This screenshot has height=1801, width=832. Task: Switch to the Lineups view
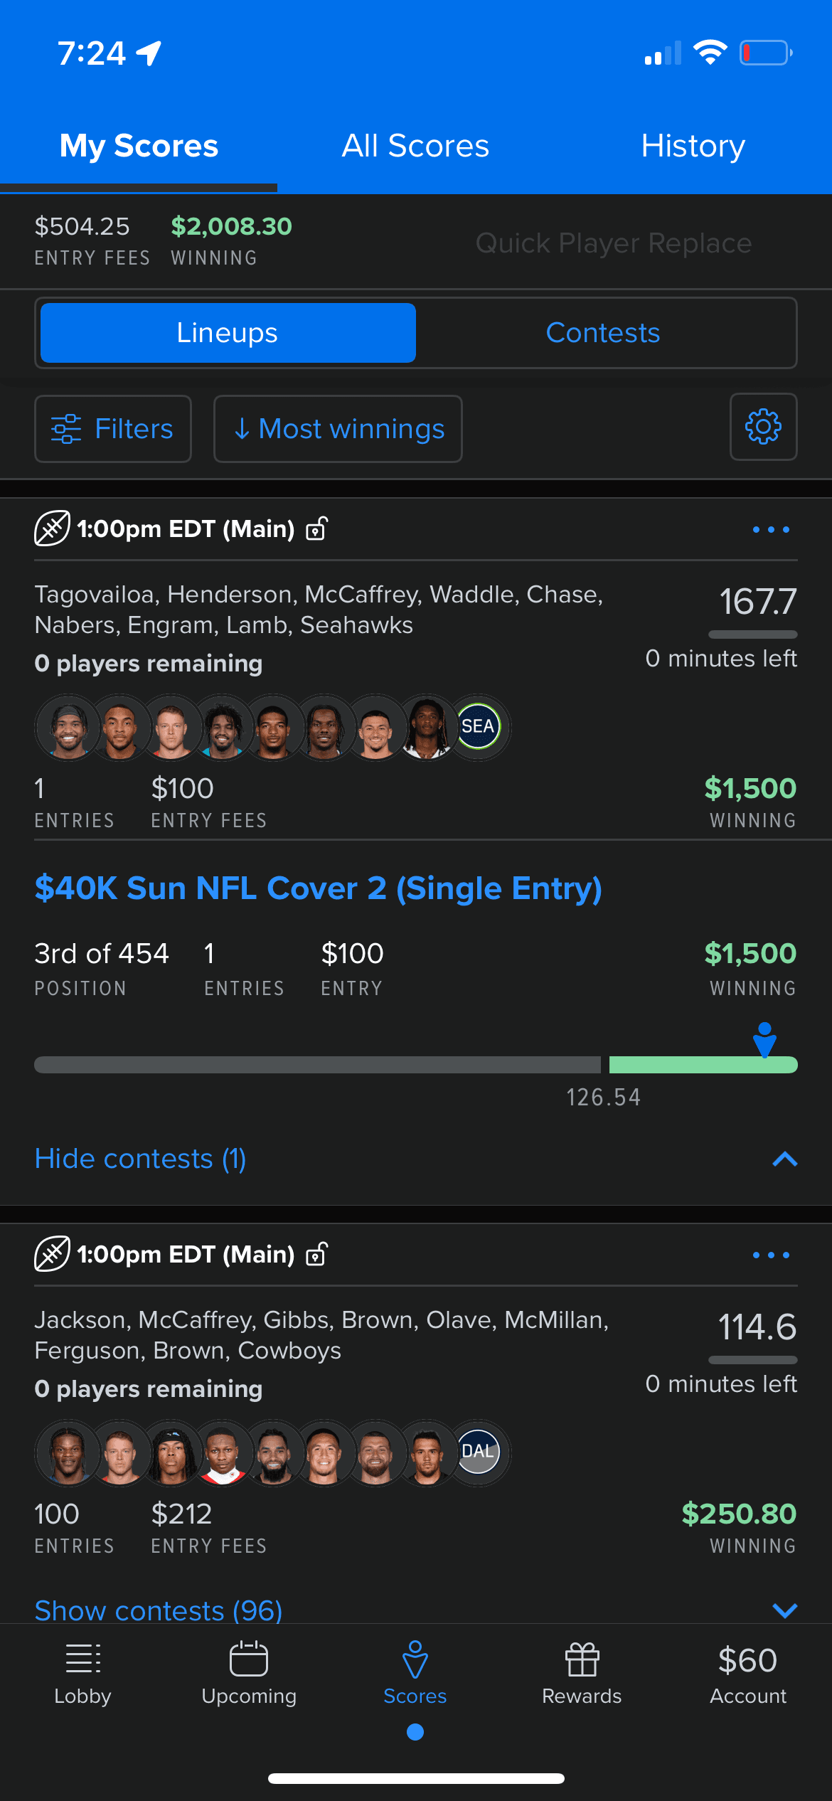228,333
